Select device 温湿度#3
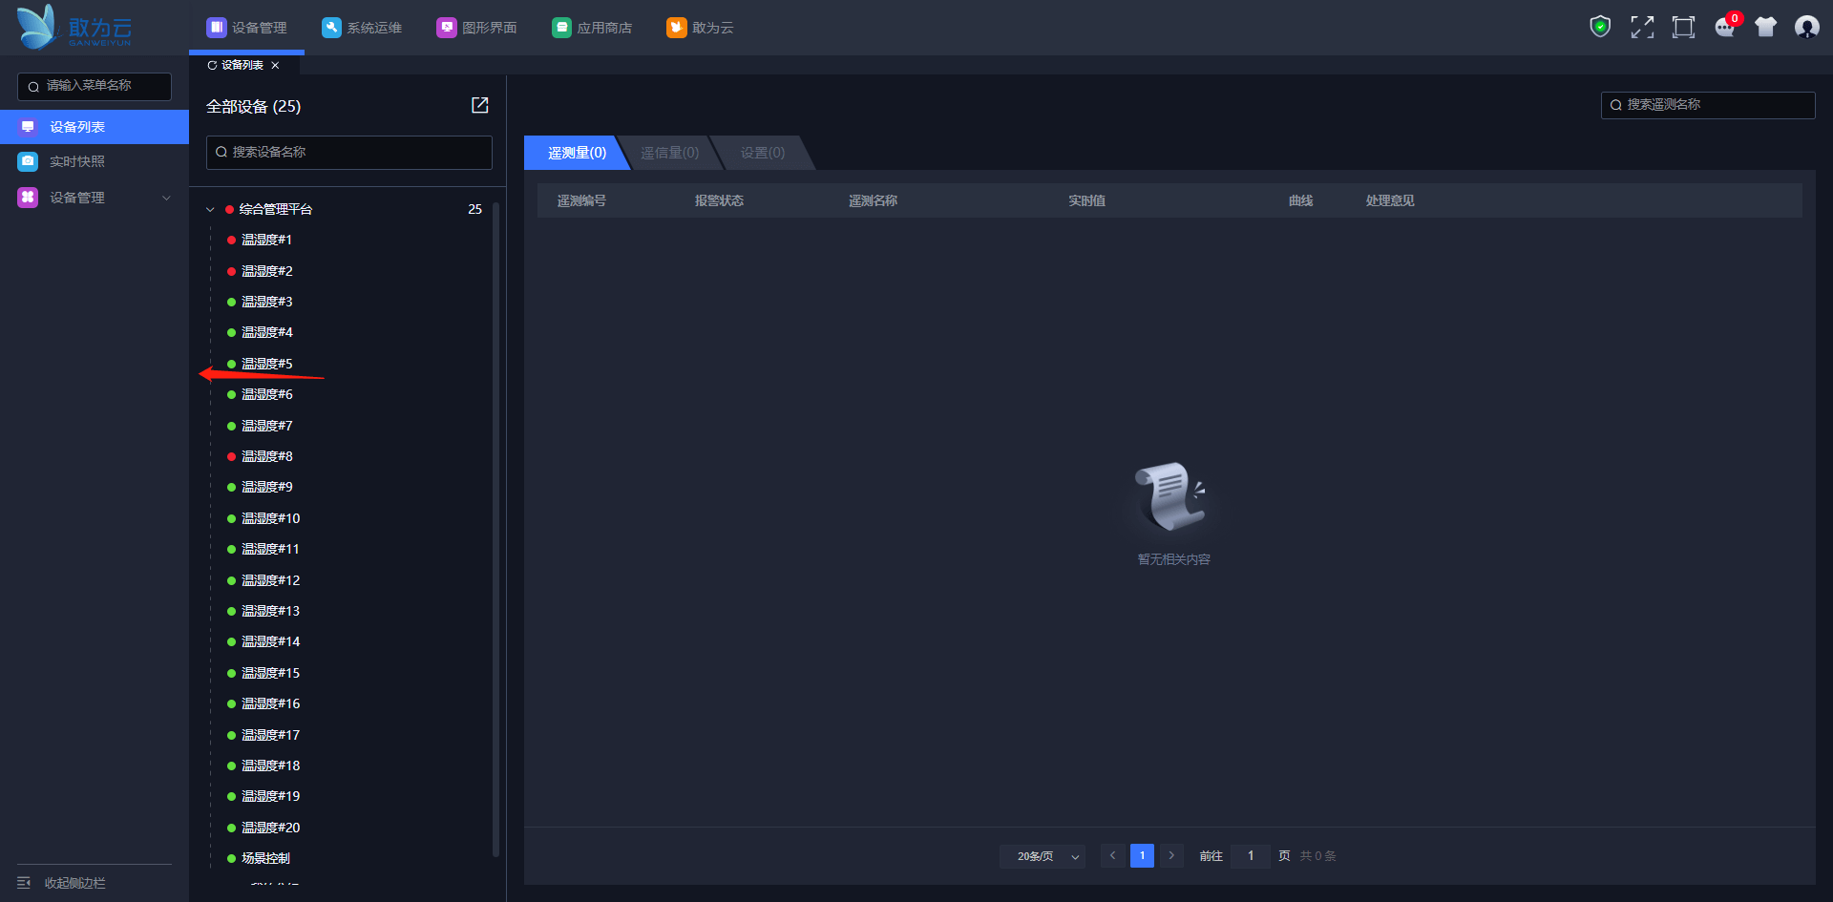Viewport: 1833px width, 902px height. click(266, 302)
